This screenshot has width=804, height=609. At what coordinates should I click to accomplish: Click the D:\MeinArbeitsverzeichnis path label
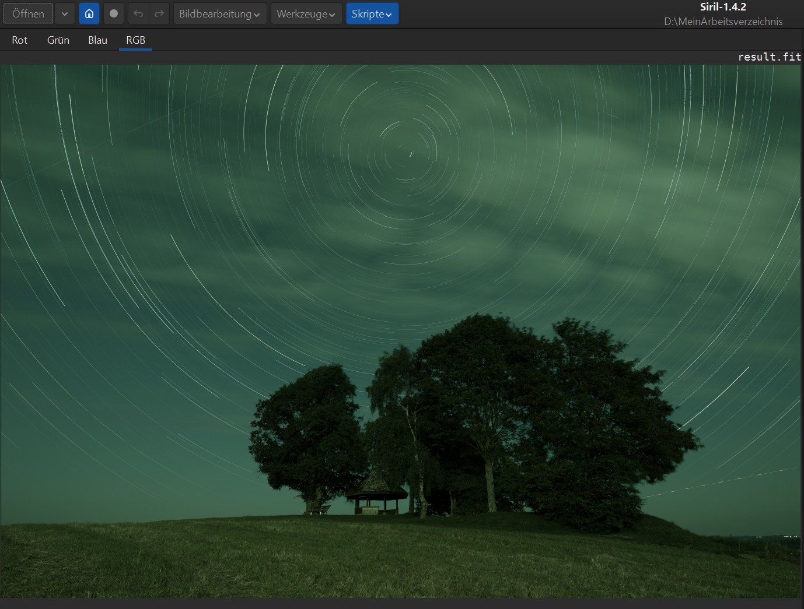pyautogui.click(x=723, y=22)
